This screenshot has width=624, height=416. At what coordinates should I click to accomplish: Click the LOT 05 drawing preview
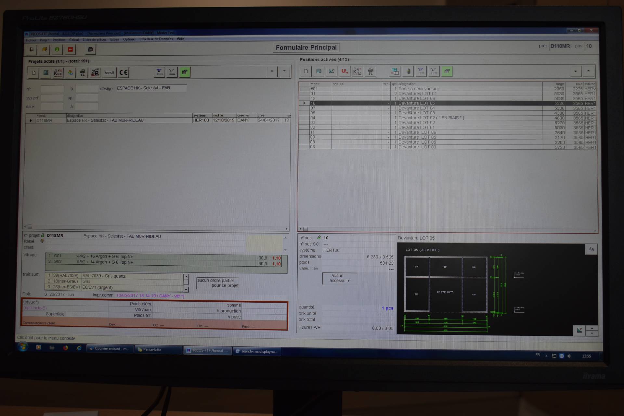pyautogui.click(x=497, y=289)
